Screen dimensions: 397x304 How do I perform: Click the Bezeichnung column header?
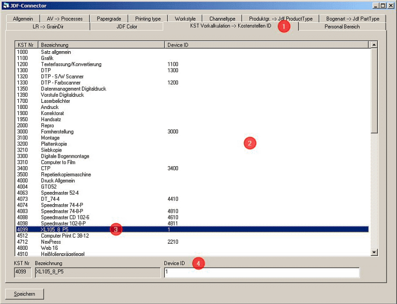pyautogui.click(x=101, y=45)
